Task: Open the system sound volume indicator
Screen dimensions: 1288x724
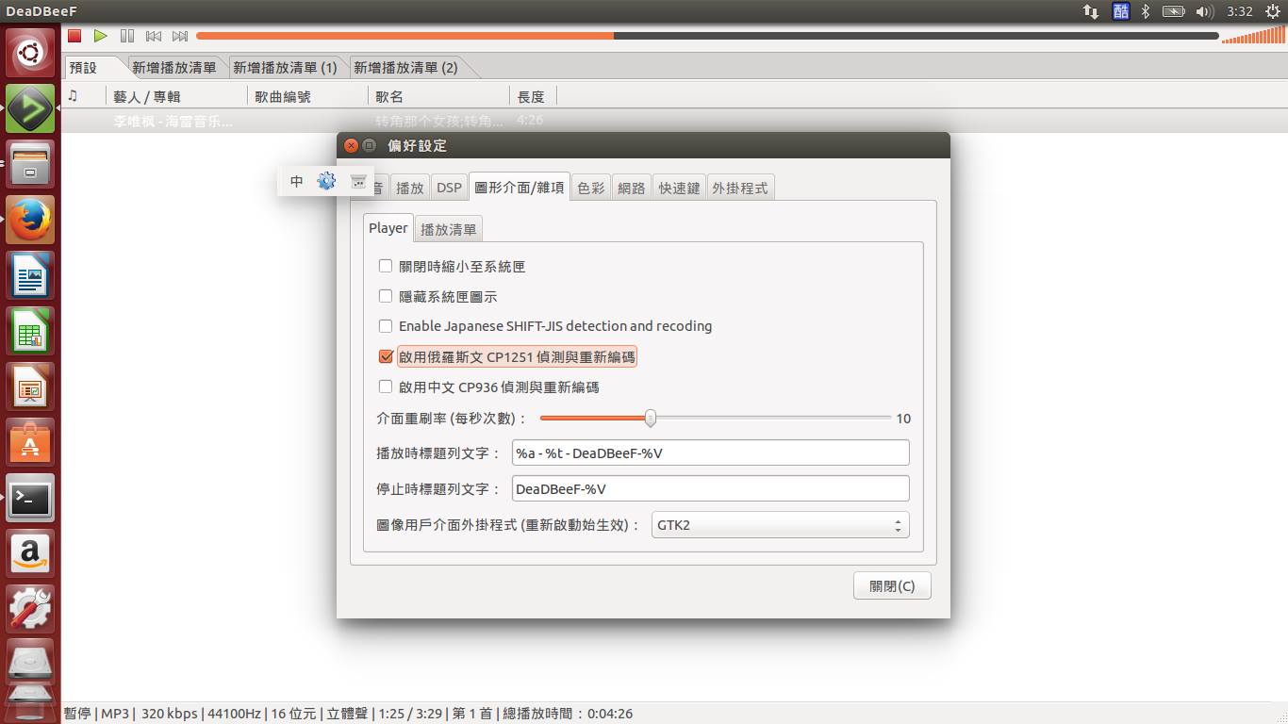Action: click(x=1204, y=11)
